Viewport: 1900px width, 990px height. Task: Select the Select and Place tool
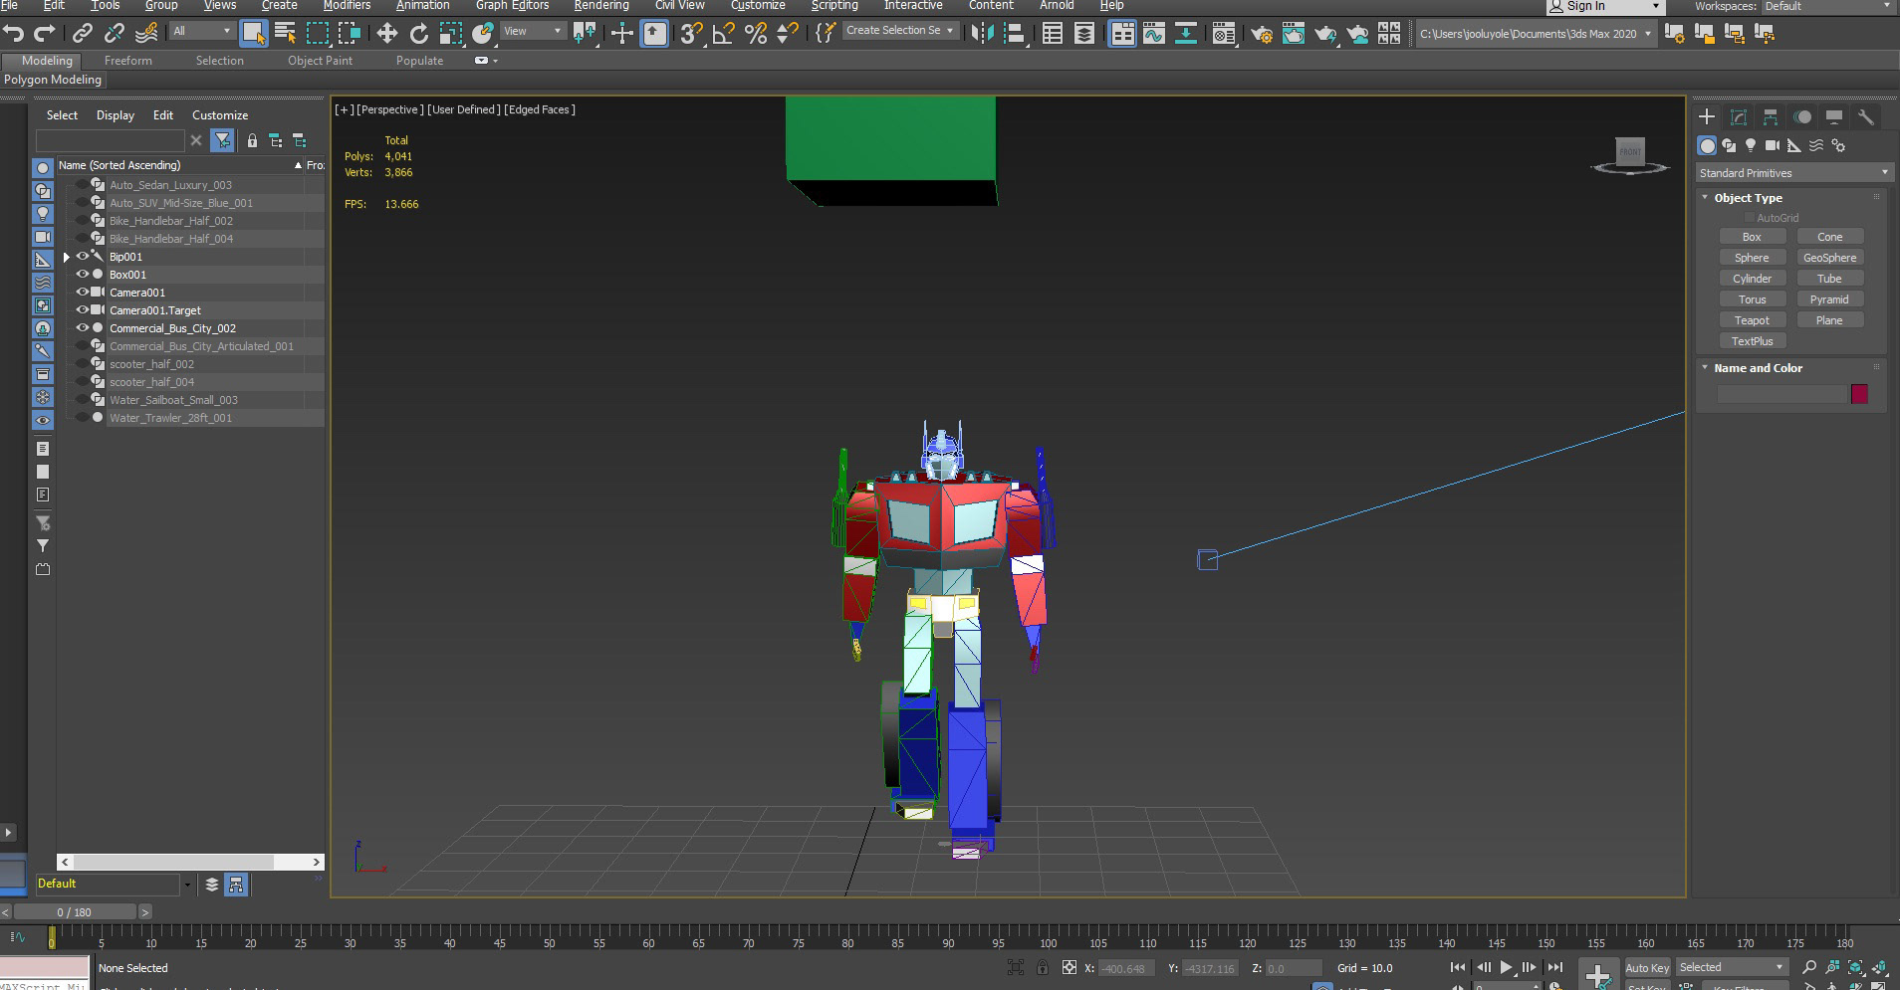[x=483, y=34]
